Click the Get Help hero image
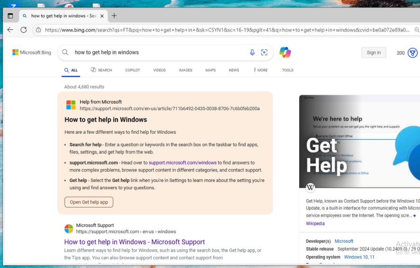420x268 pixels. point(359,141)
